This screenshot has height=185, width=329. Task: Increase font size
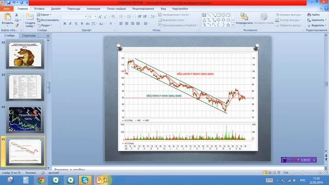click(x=100, y=16)
